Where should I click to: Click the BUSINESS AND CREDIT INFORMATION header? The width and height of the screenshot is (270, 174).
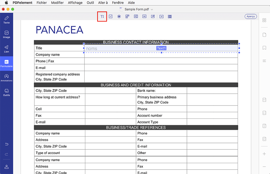pos(136,85)
